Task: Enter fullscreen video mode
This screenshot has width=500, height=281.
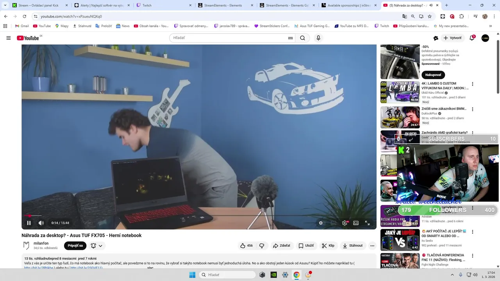Action: [367, 223]
